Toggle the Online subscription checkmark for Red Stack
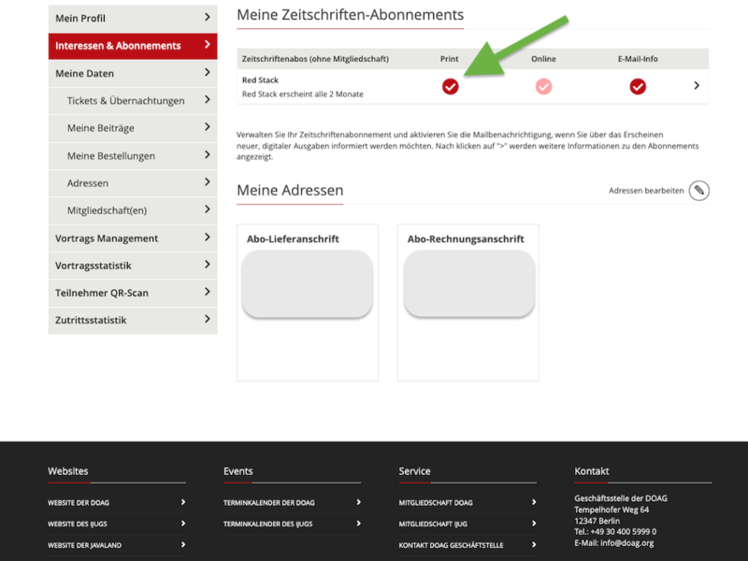The height and width of the screenshot is (561, 748). click(543, 86)
